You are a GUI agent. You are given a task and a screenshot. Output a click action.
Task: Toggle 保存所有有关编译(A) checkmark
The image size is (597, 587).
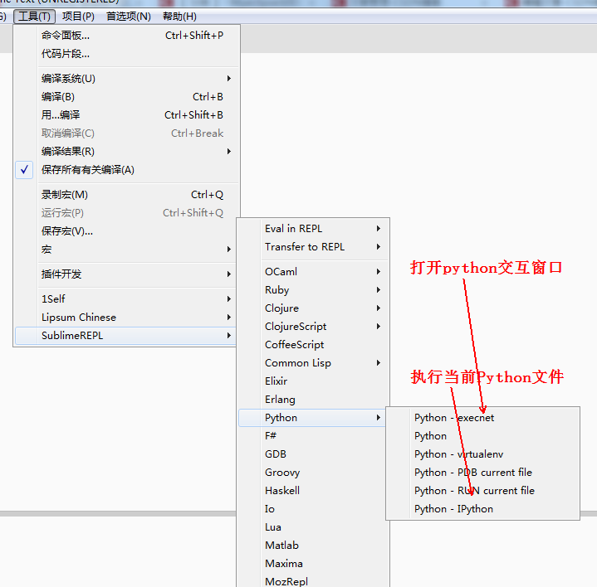(x=127, y=170)
